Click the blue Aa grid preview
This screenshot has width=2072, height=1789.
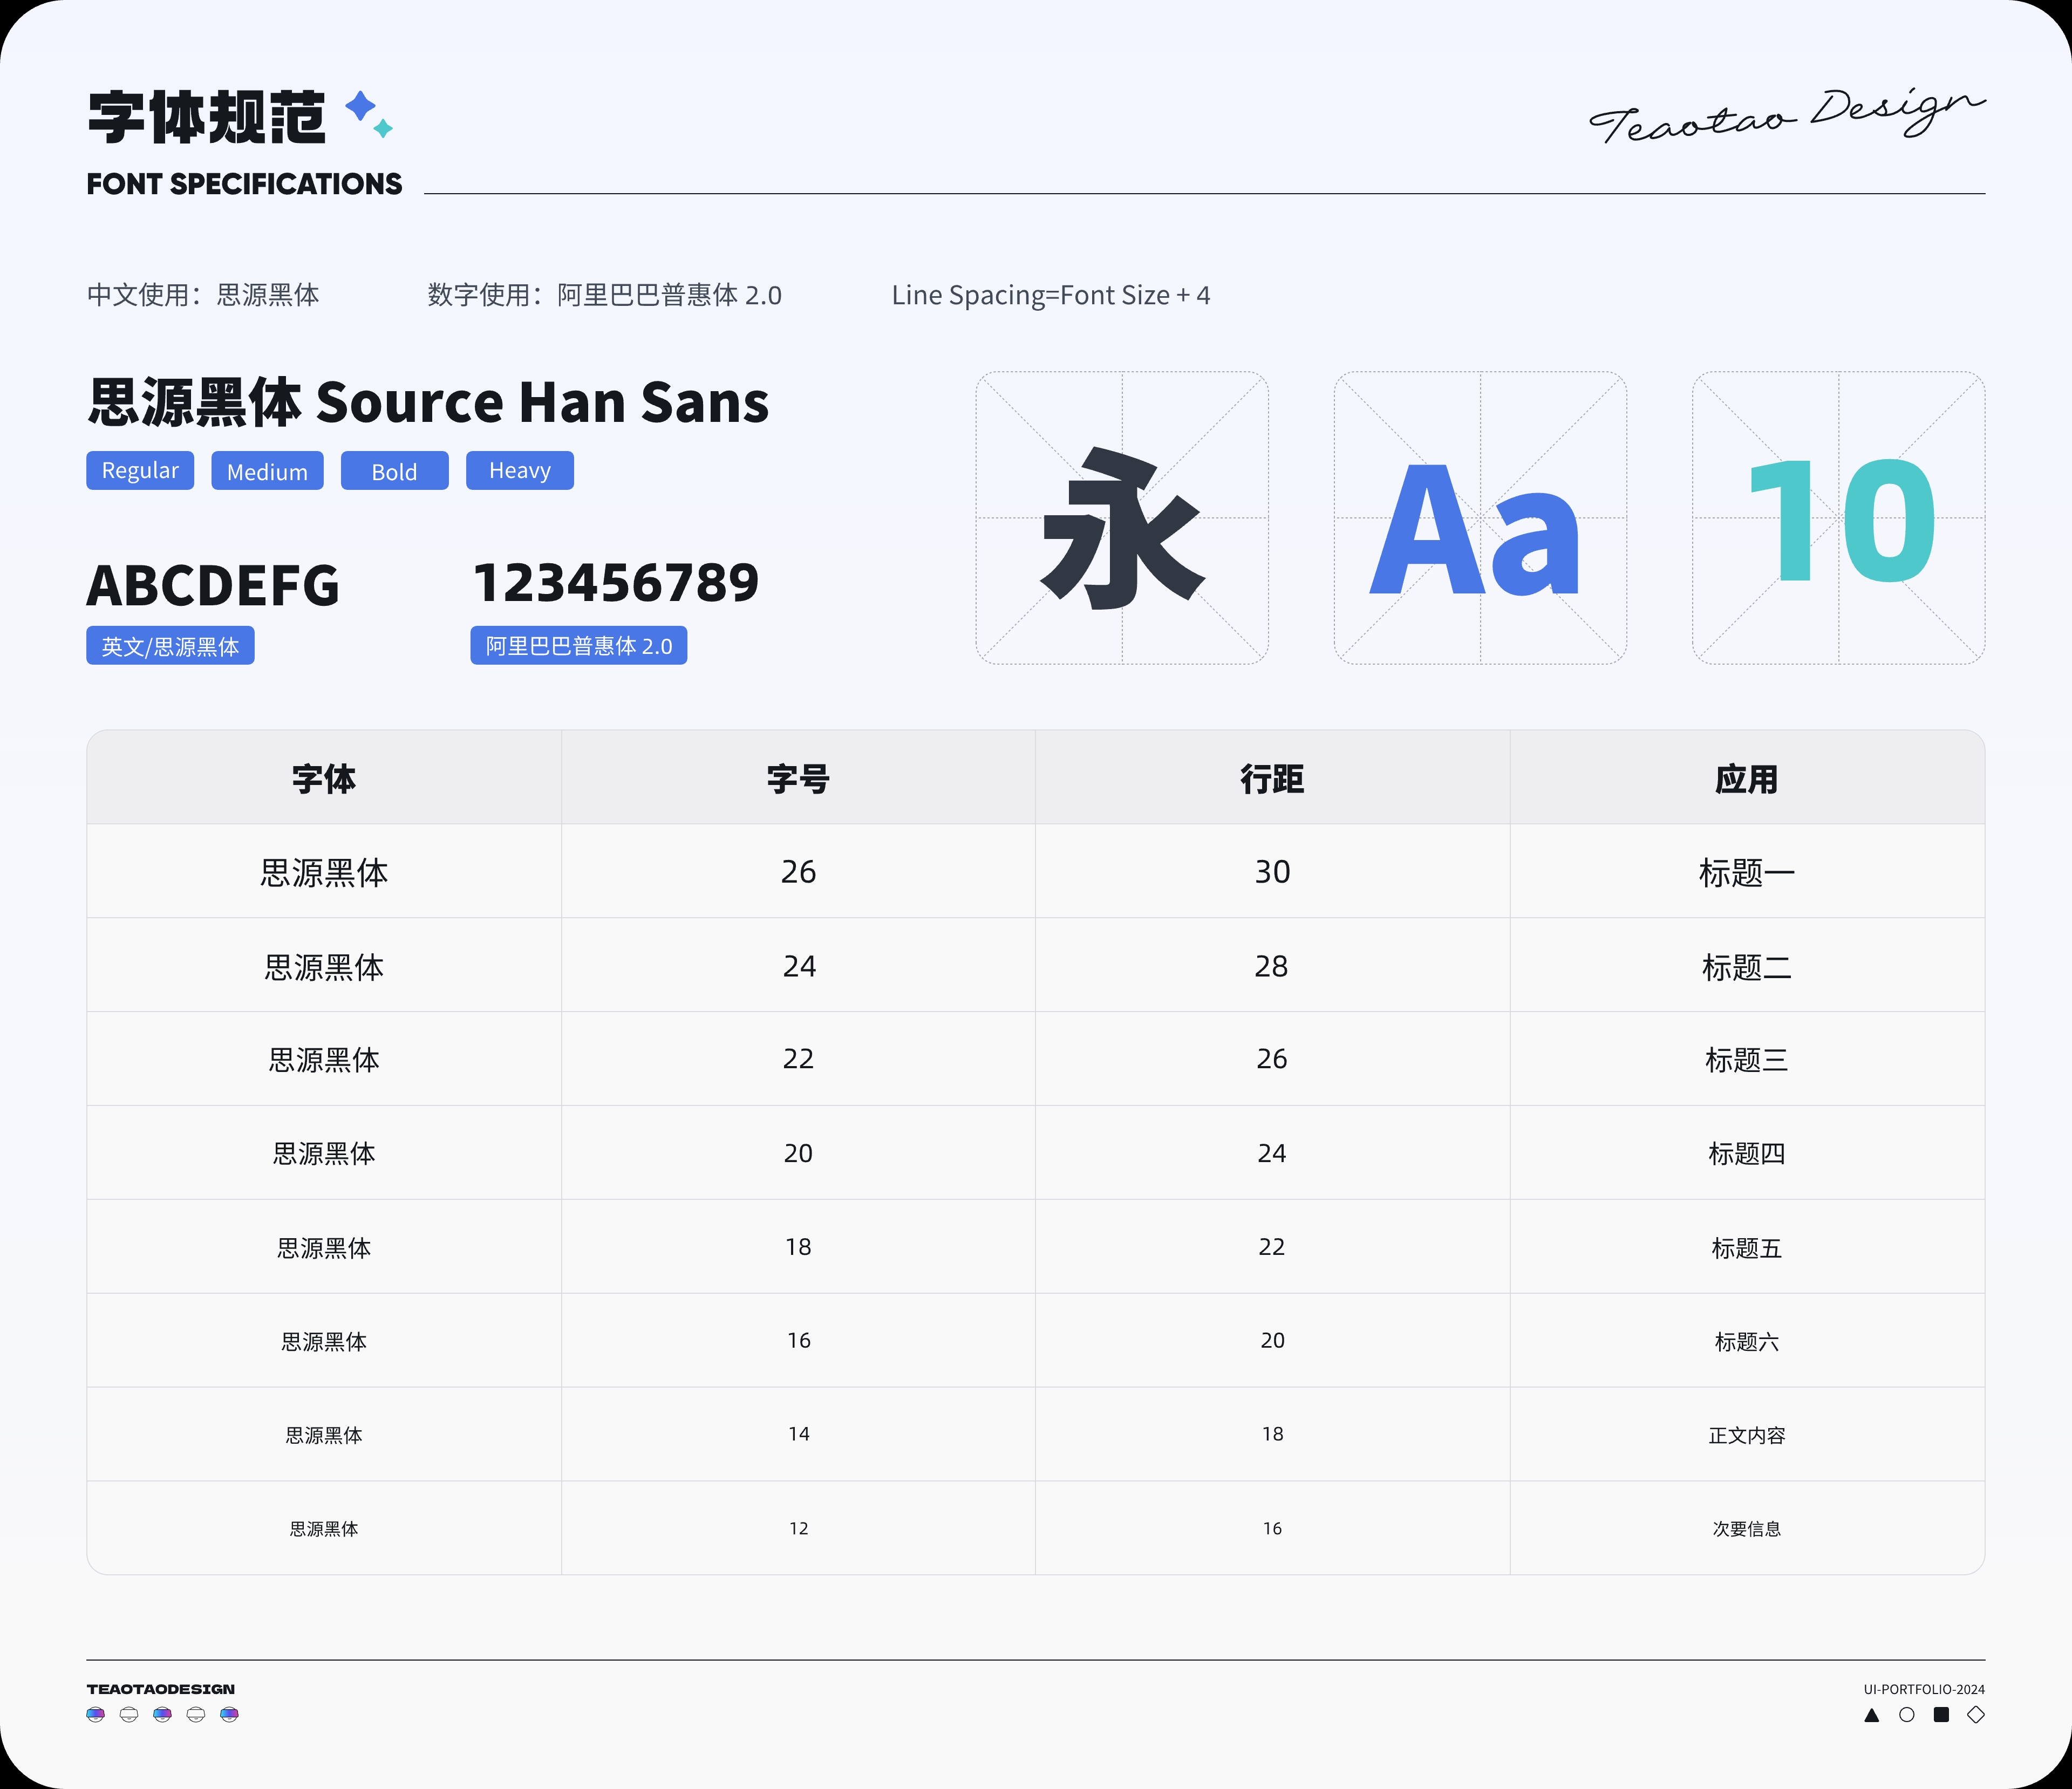click(x=1480, y=518)
